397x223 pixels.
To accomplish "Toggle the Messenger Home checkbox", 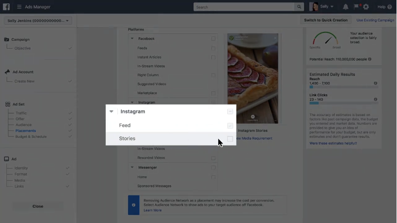I will click(x=213, y=177).
